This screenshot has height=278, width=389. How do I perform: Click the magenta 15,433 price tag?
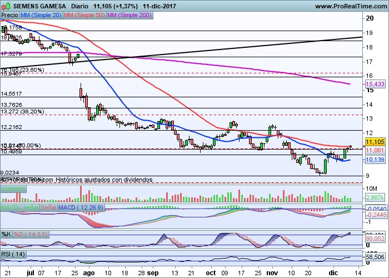(x=376, y=84)
